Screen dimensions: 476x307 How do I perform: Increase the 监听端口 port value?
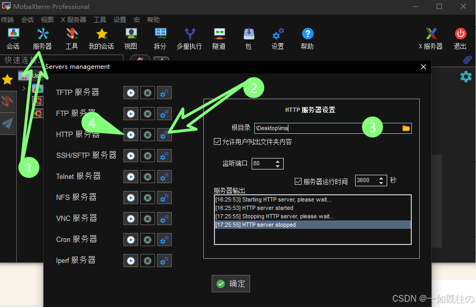(x=277, y=162)
